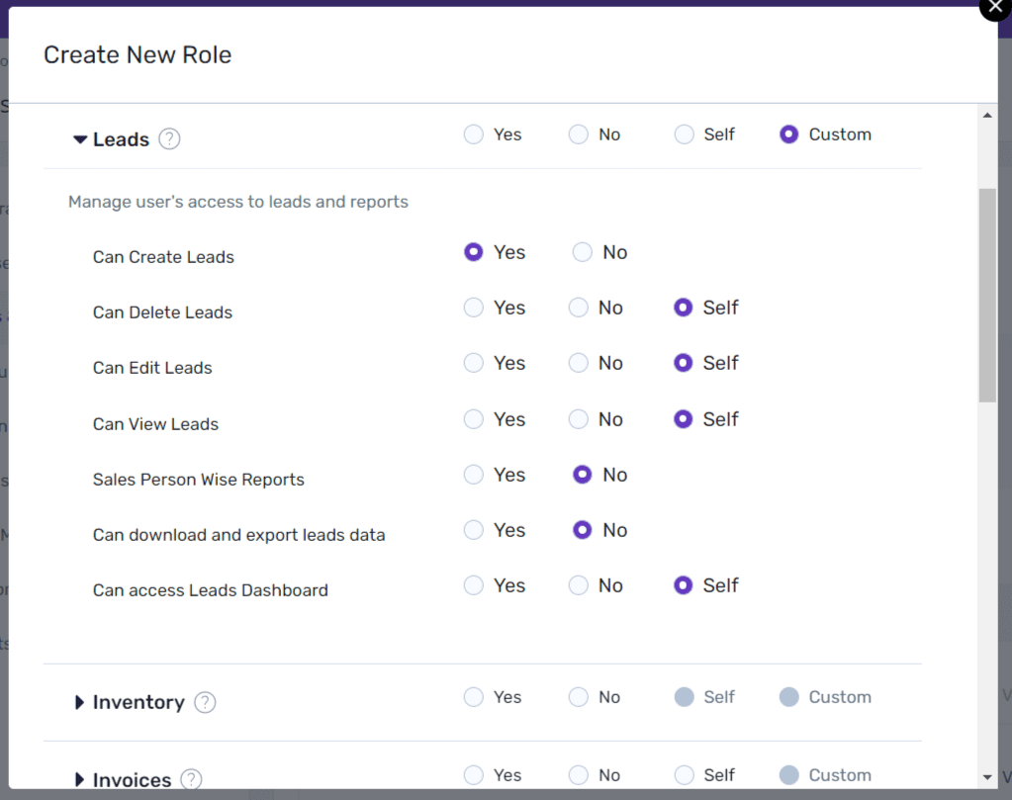Set Can Edit Leads to No

tap(579, 363)
